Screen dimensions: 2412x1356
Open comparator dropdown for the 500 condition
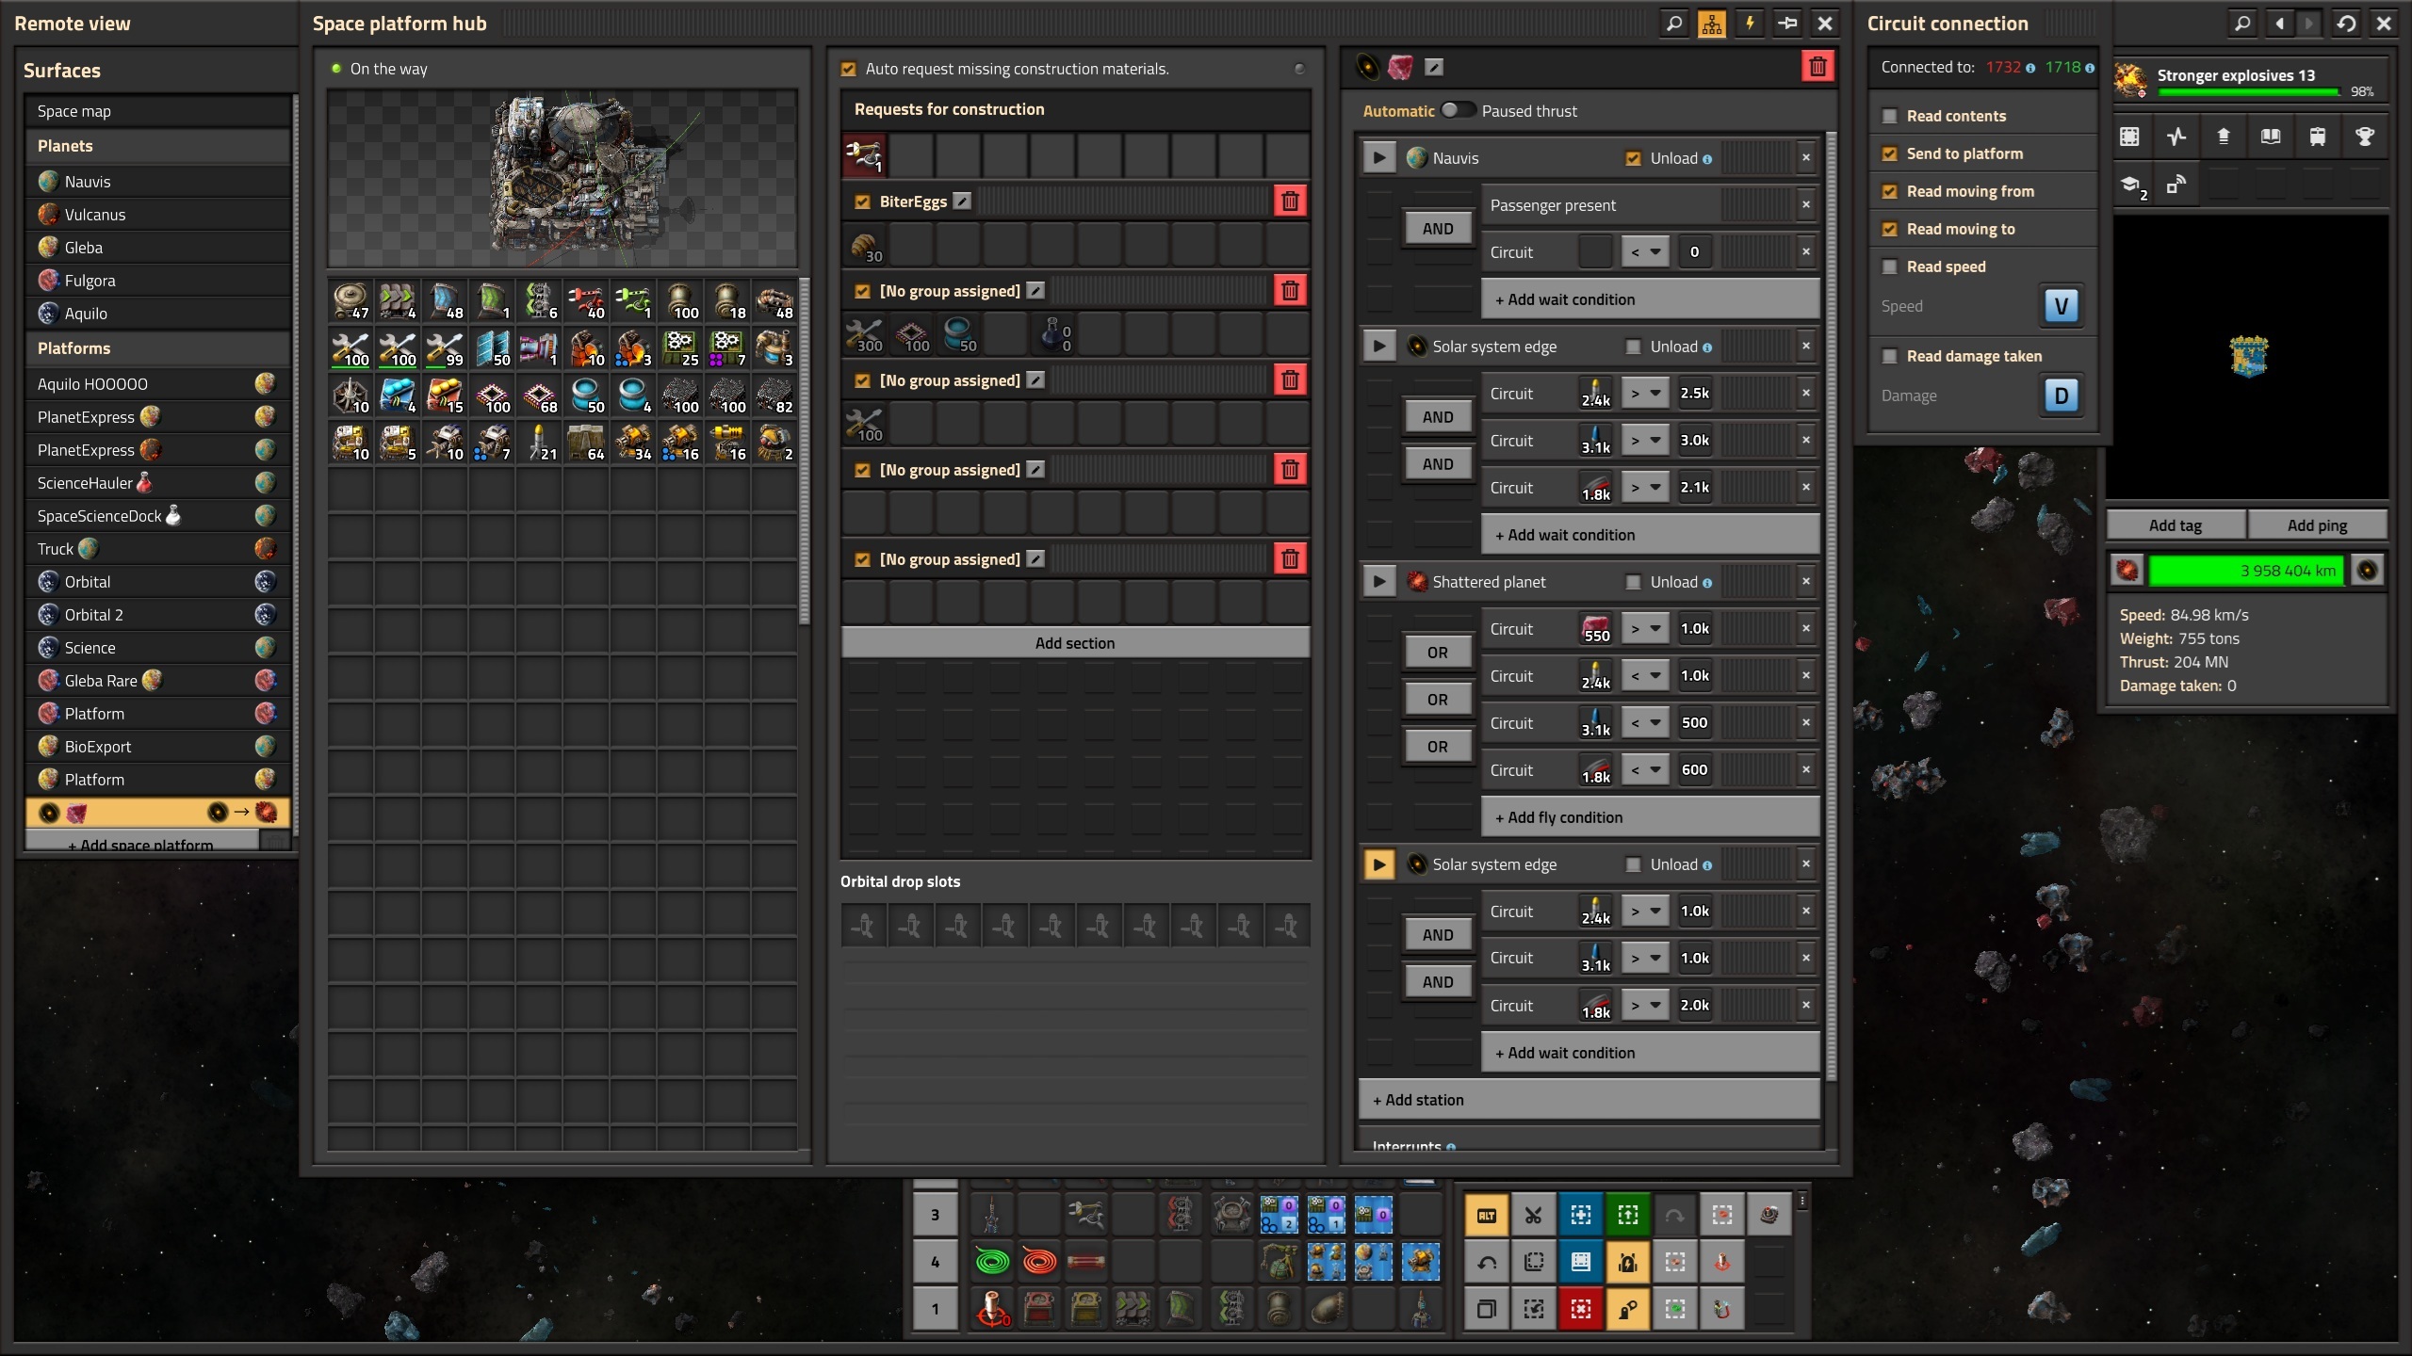(1646, 723)
